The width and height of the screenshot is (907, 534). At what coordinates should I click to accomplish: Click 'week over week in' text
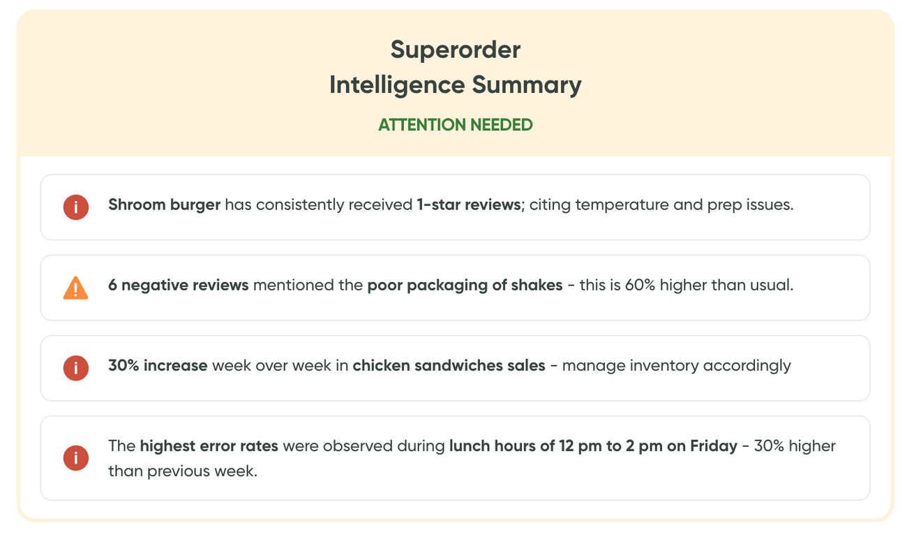point(280,366)
